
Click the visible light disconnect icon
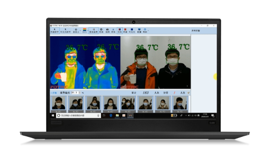point(65,30)
